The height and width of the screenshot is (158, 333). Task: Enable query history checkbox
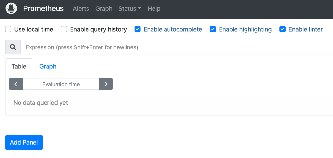tap(64, 29)
